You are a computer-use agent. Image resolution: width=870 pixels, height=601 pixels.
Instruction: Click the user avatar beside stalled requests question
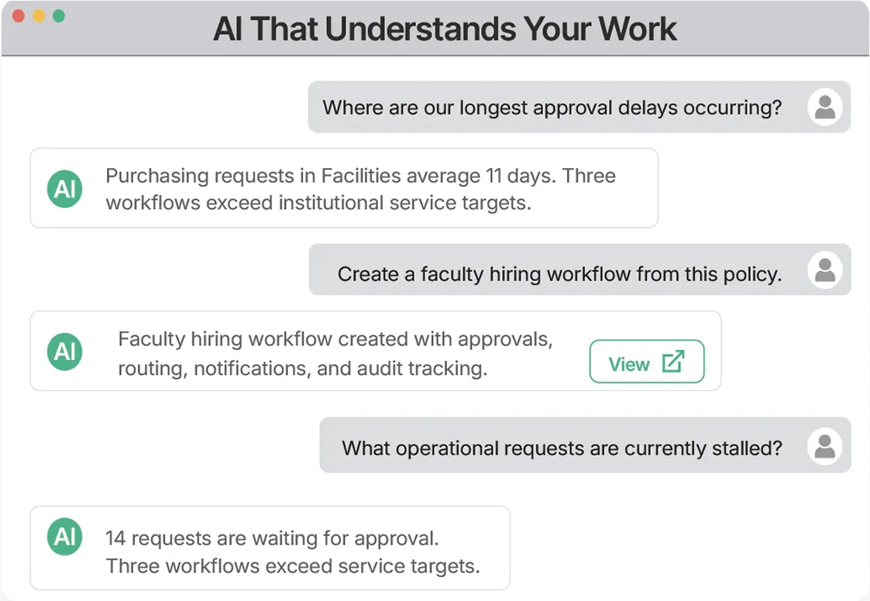coord(825,446)
